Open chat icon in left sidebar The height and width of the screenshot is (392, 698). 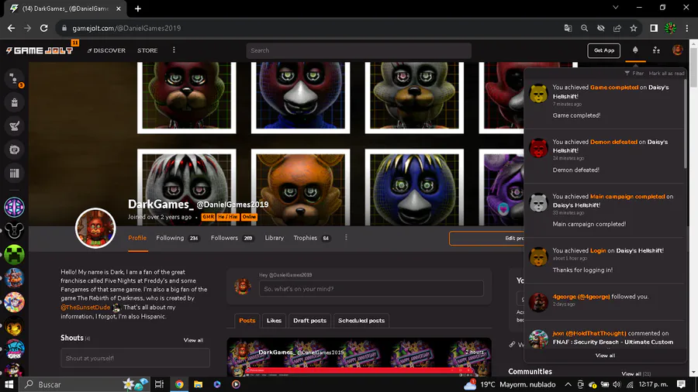coord(14,79)
